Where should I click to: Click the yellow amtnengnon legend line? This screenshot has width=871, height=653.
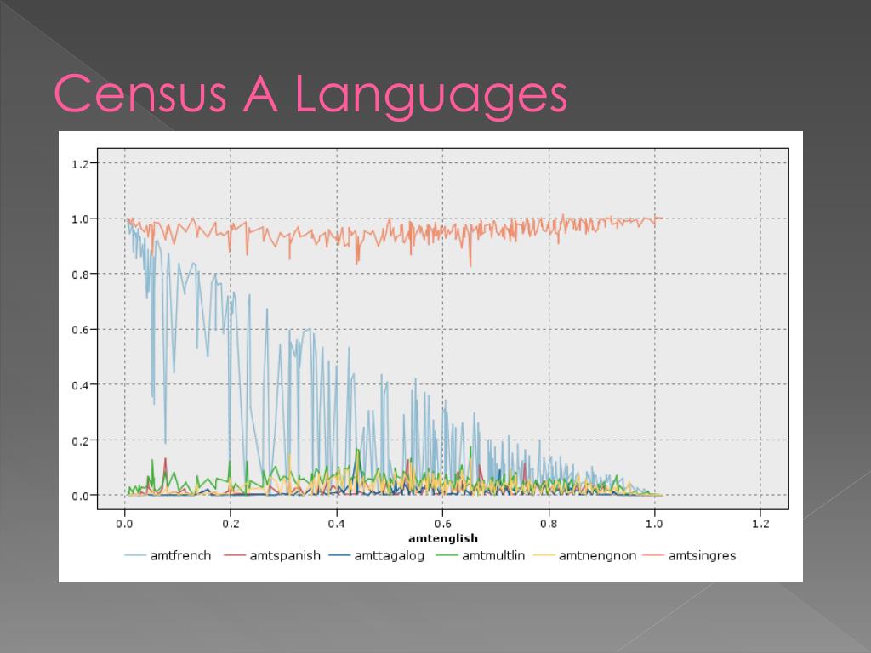544,556
